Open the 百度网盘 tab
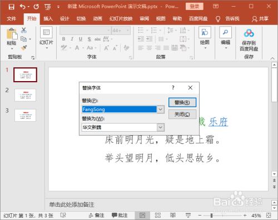This screenshot has height=220, width=278. click(x=198, y=19)
